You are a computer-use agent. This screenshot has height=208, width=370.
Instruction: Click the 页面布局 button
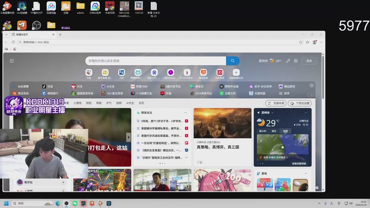276,103
